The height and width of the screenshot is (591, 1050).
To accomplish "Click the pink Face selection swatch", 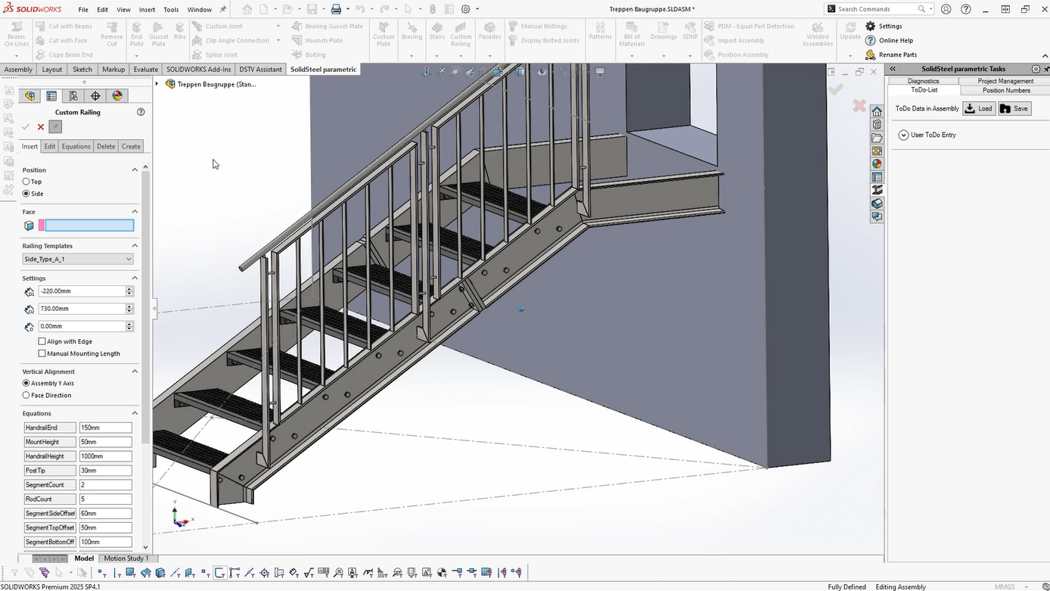I will 42,226.
